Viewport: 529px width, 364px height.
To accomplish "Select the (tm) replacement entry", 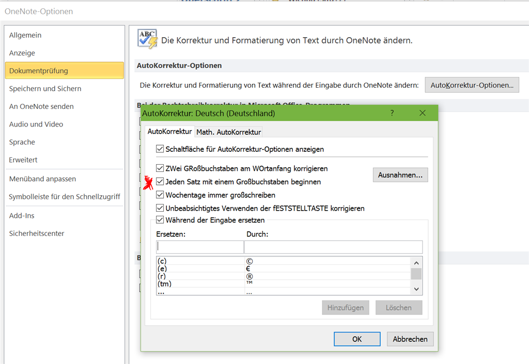I will 284,284.
